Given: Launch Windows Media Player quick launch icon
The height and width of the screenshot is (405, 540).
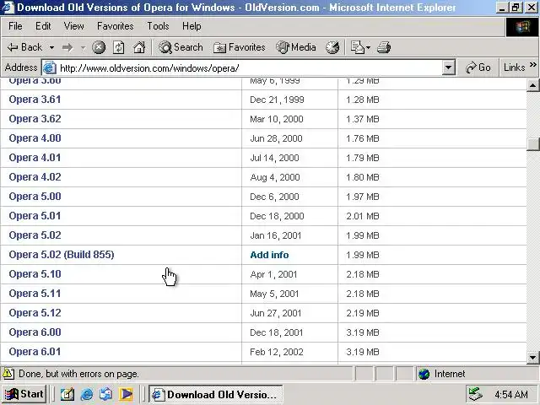Looking at the screenshot, I should point(126,394).
